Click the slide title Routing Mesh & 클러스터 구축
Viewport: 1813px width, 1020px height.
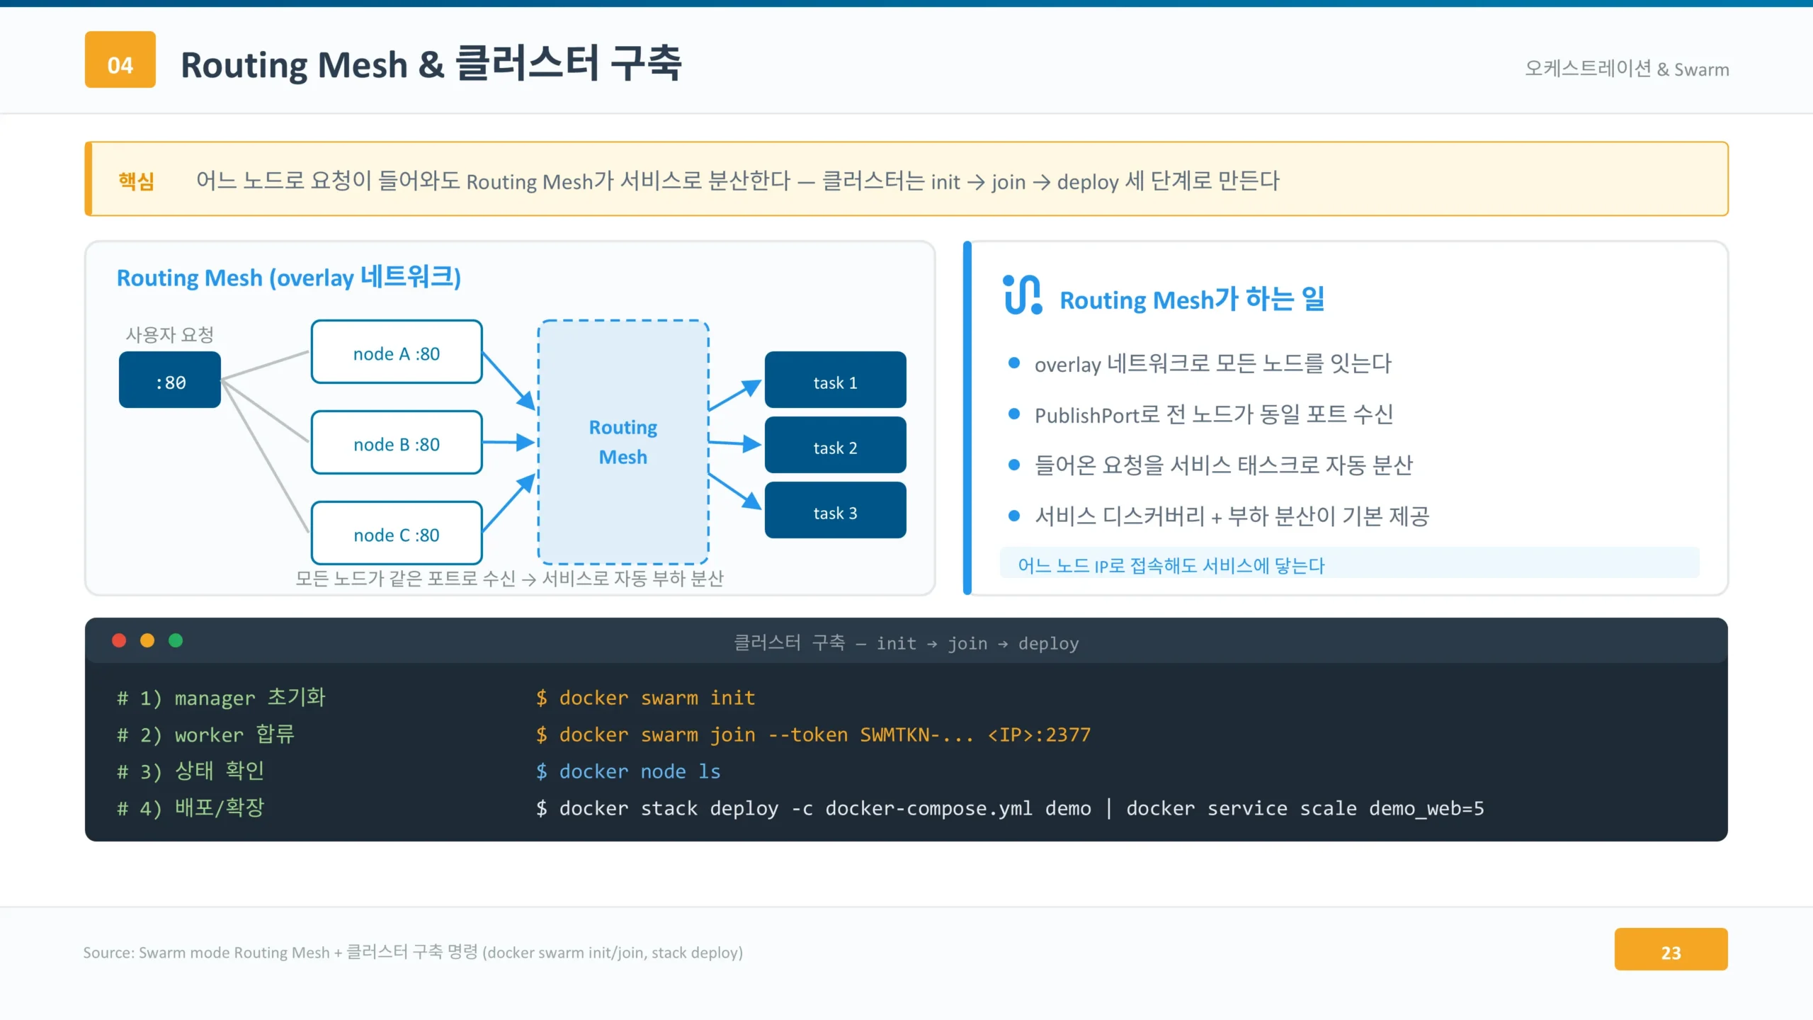pos(431,63)
